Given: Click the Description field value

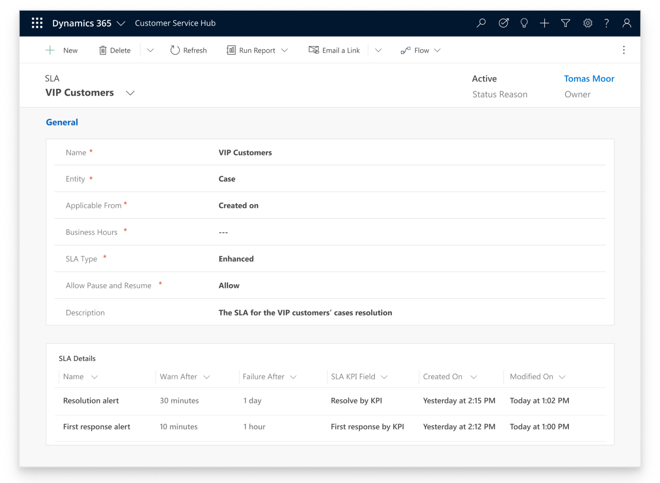Looking at the screenshot, I should coord(305,313).
